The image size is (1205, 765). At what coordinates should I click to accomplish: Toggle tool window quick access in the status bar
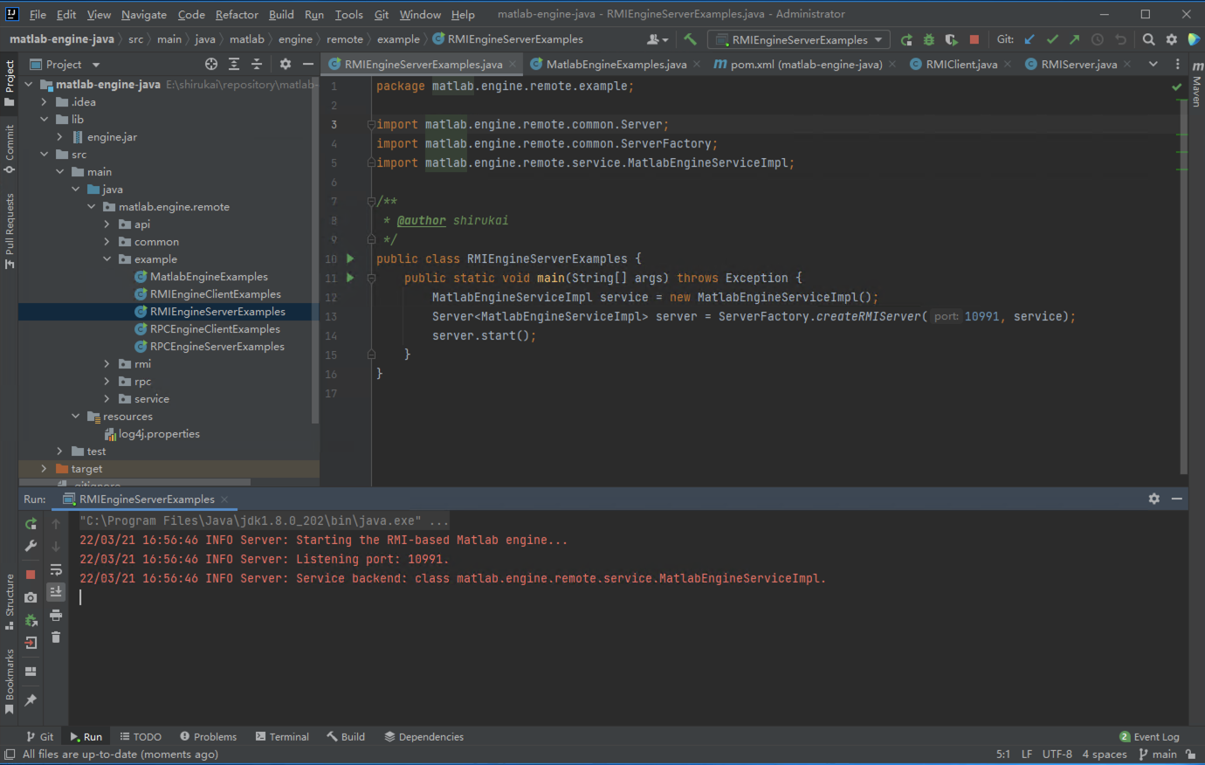coord(10,755)
